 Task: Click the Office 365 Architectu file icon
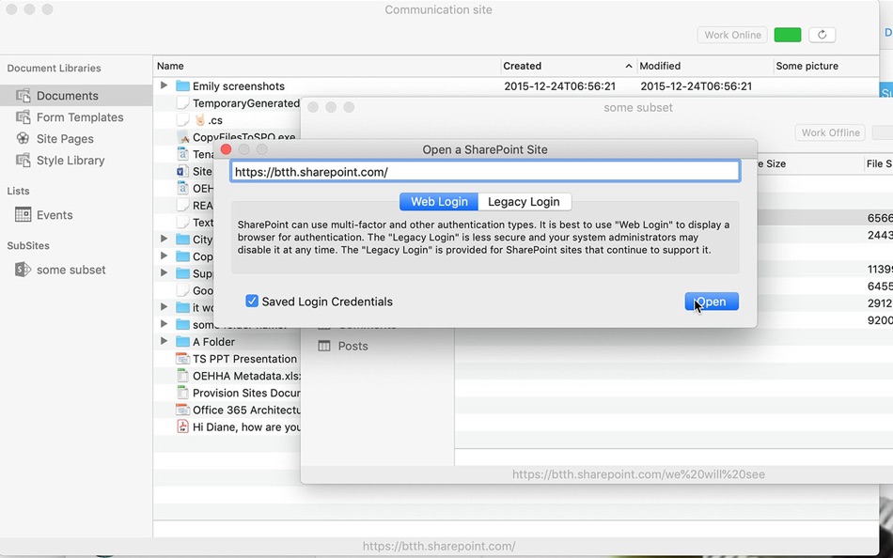(x=182, y=410)
